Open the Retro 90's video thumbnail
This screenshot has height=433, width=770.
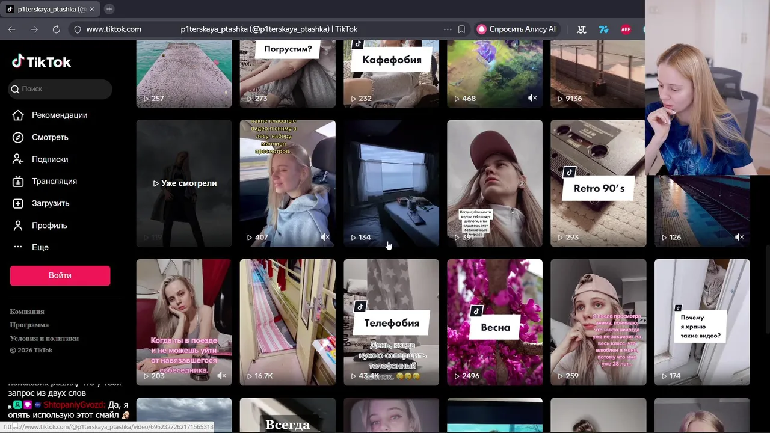coord(599,183)
